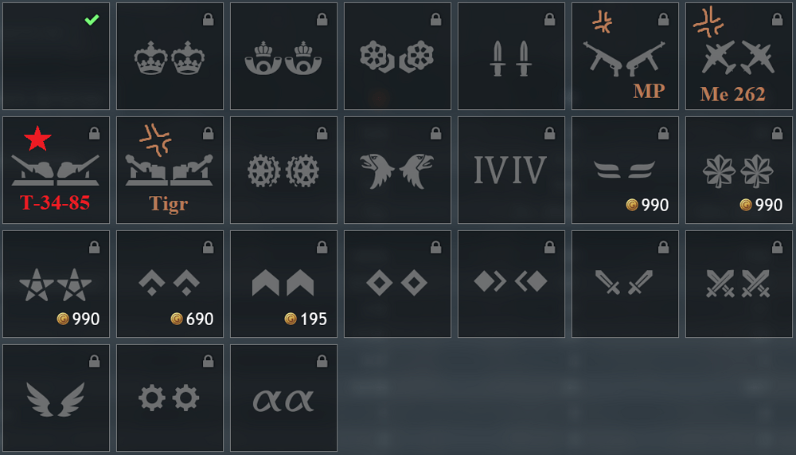Pick the double alpha symbol decoration
Image resolution: width=796 pixels, height=455 pixels.
[283, 398]
